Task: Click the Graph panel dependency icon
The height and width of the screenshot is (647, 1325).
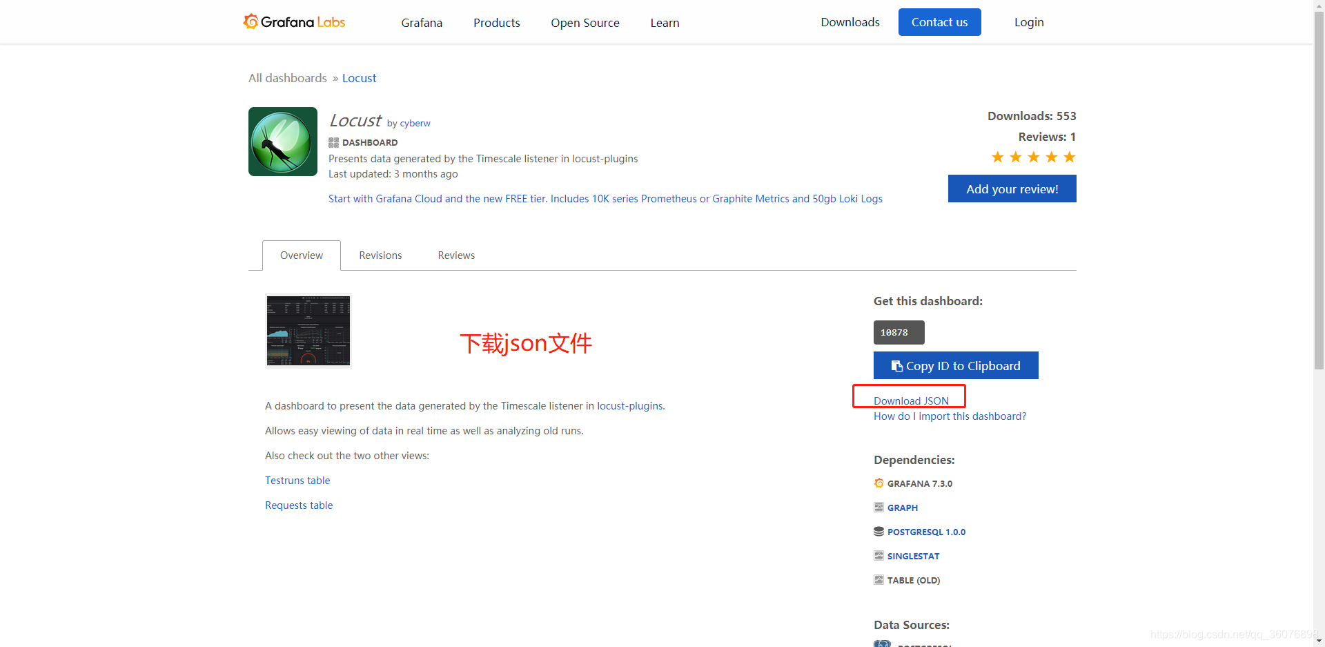Action: (x=879, y=508)
